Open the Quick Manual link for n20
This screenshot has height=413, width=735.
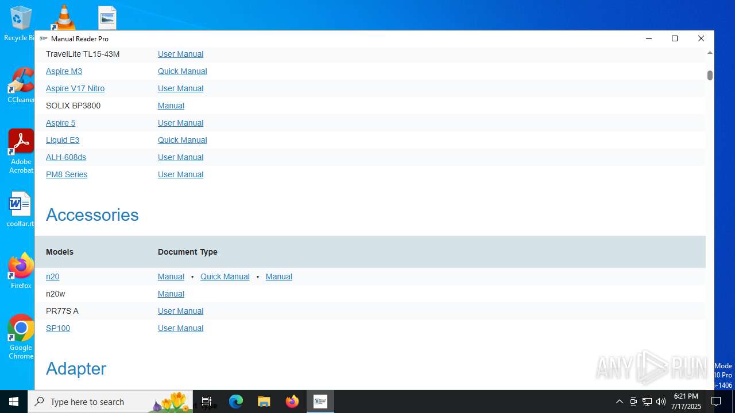(x=225, y=276)
